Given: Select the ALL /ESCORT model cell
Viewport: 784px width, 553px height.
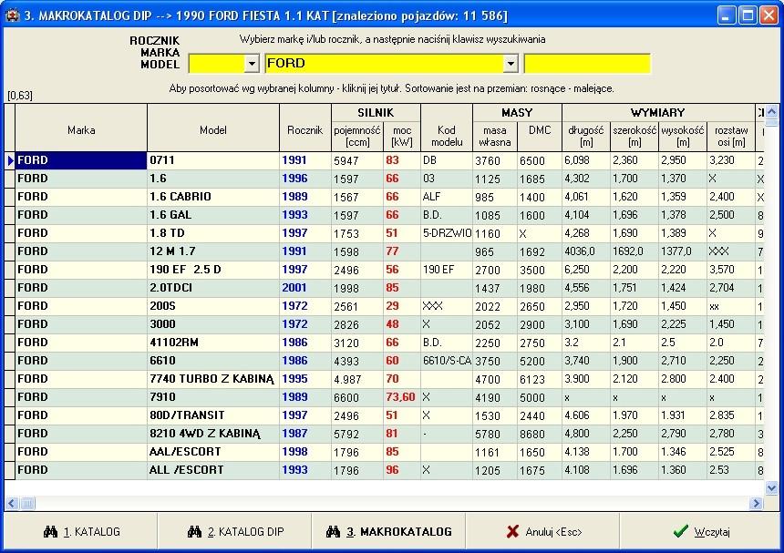Looking at the screenshot, I should click(x=213, y=470).
